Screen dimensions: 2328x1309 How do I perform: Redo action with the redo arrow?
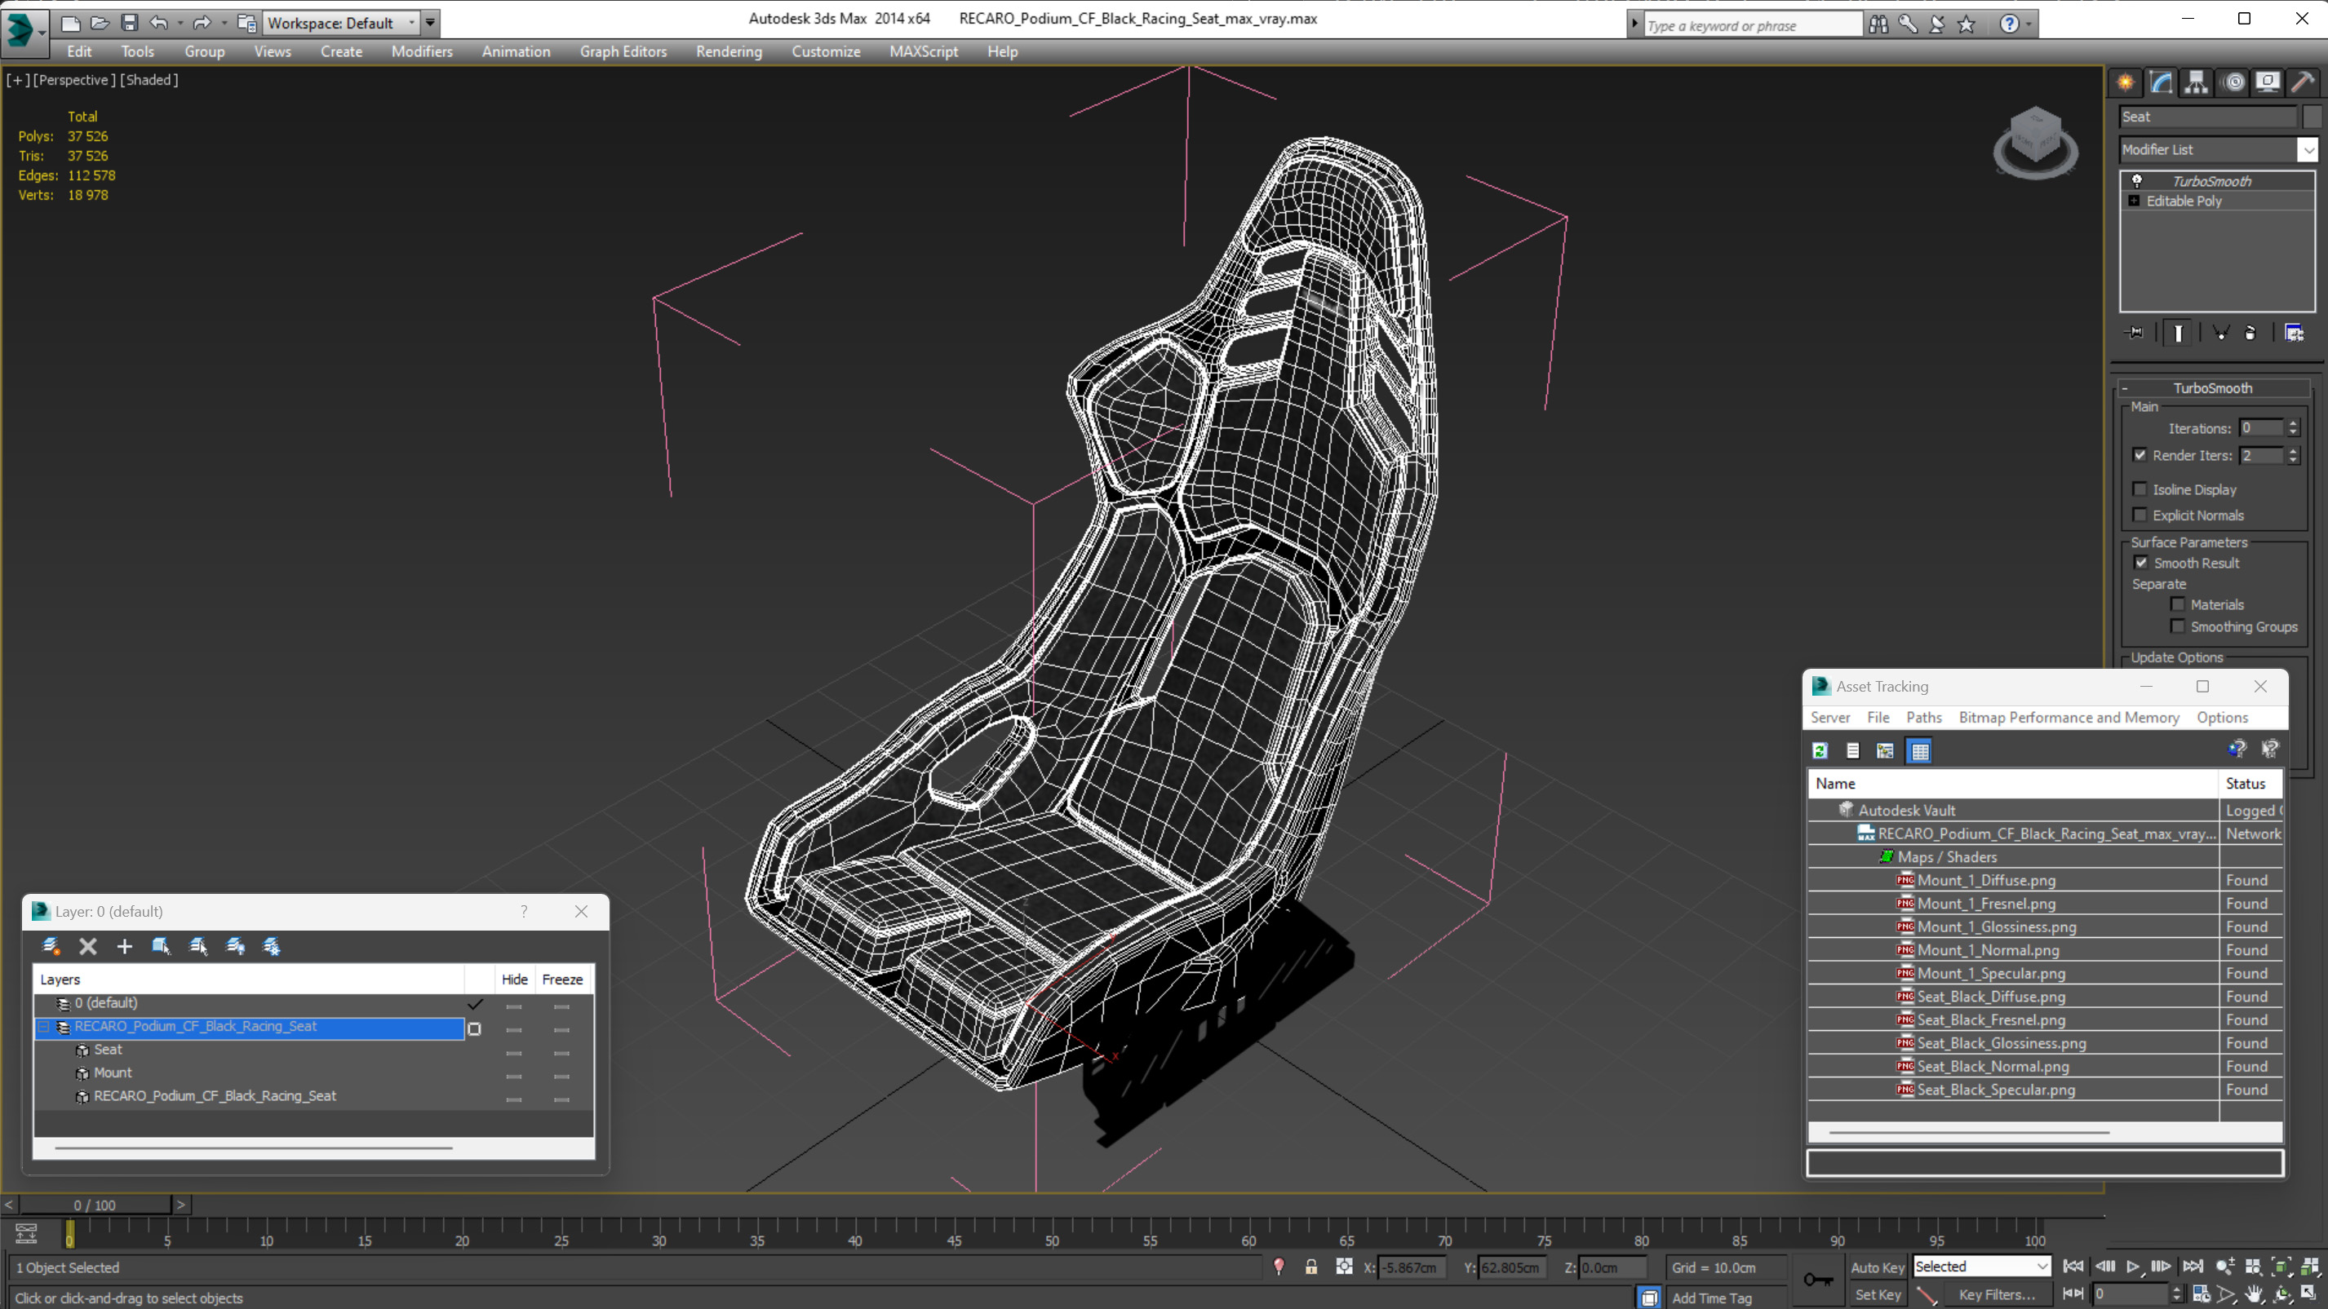[202, 23]
